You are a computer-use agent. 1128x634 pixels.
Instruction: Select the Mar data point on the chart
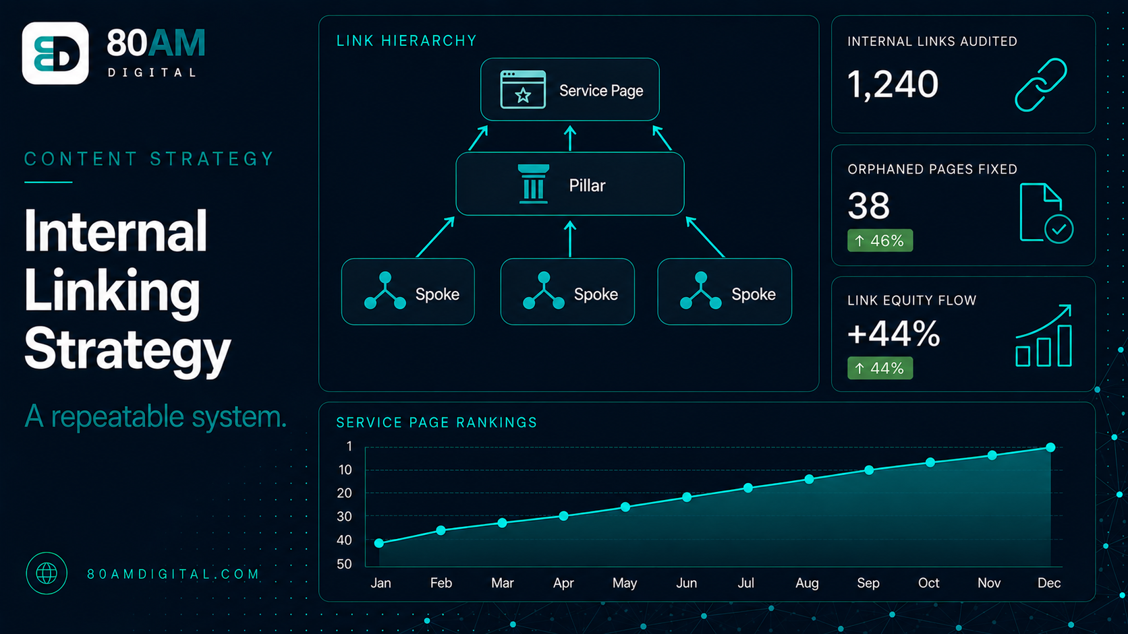(x=502, y=523)
